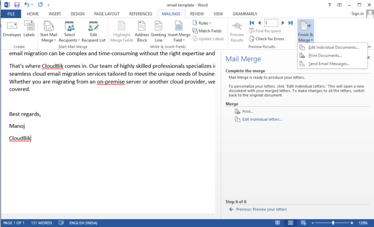The height and width of the screenshot is (227, 374).
Task: Insert an Address Block field
Action: tap(142, 32)
